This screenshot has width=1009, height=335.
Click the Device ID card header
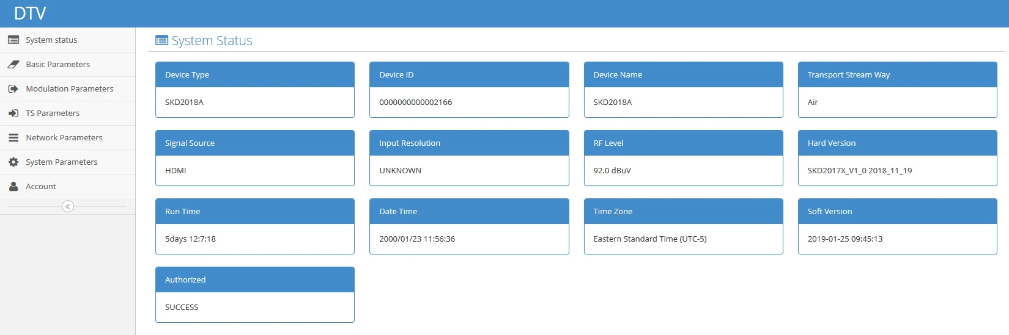click(469, 74)
